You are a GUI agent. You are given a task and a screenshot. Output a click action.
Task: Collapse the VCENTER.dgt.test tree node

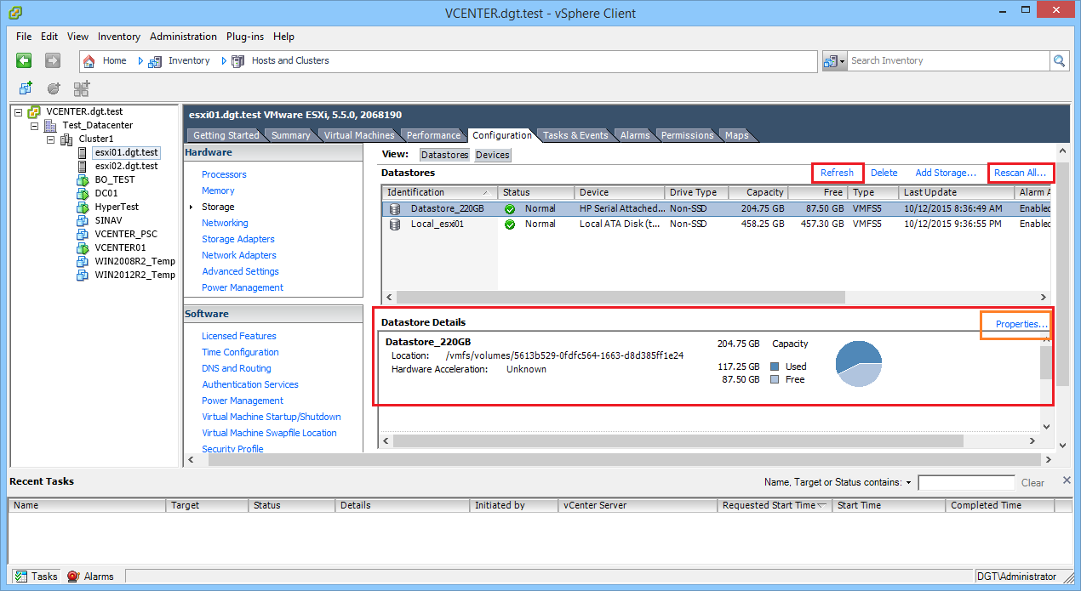(x=19, y=111)
